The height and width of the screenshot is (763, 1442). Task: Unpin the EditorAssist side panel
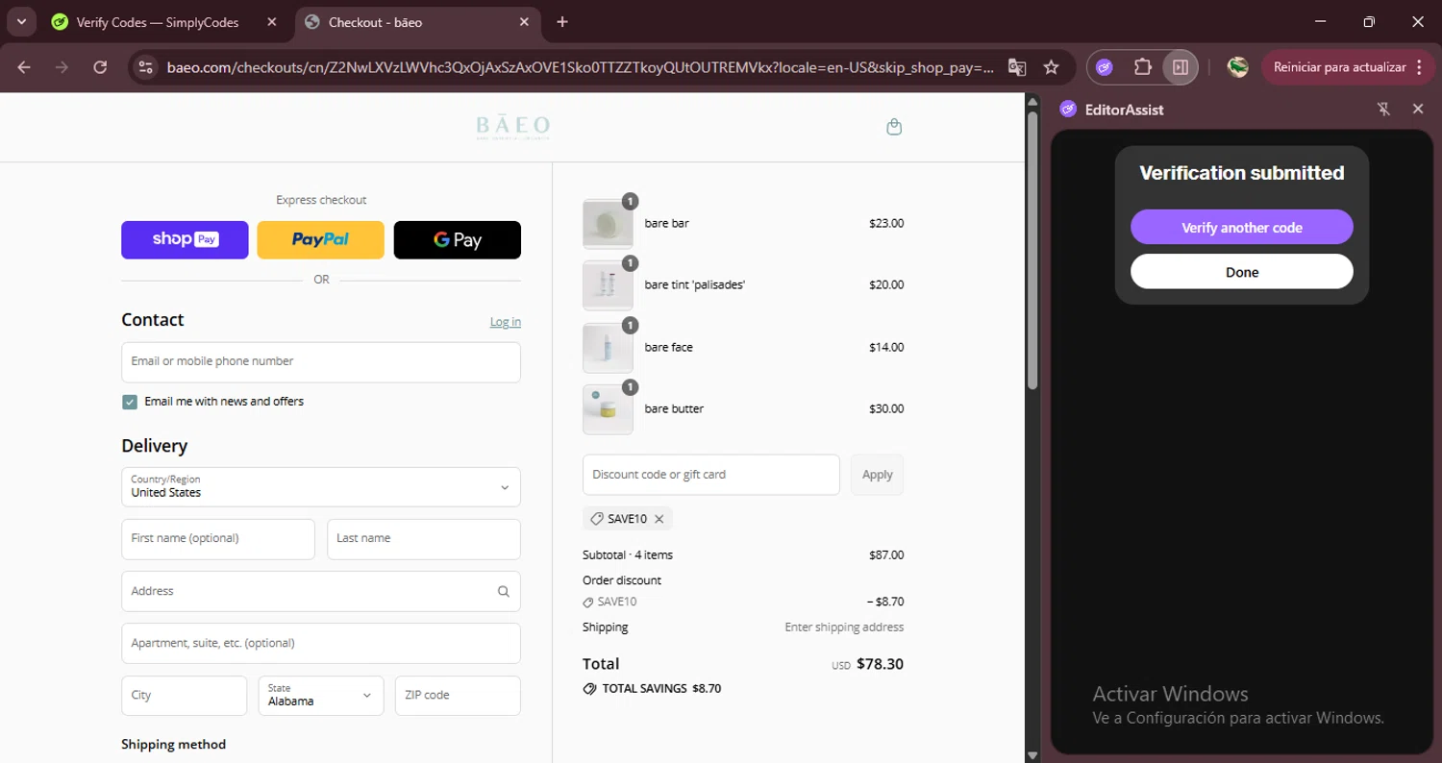pos(1383,110)
